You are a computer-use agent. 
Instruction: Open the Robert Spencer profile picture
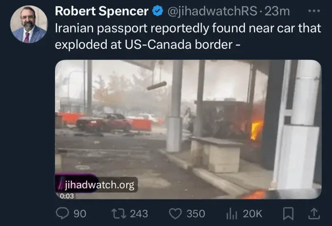coord(29,24)
